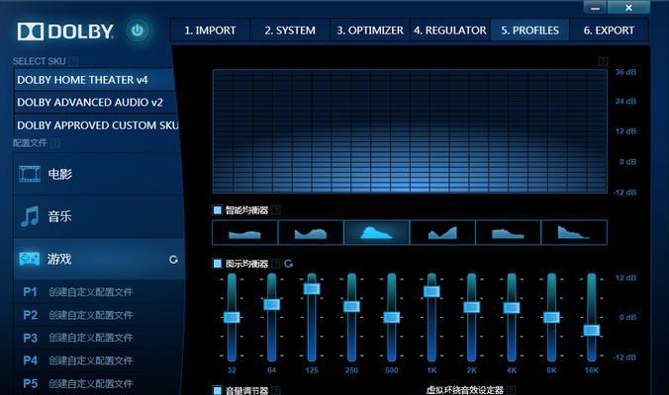Image resolution: width=669 pixels, height=395 pixels.
Task: Open the 1. IMPORT tab
Action: 210,31
